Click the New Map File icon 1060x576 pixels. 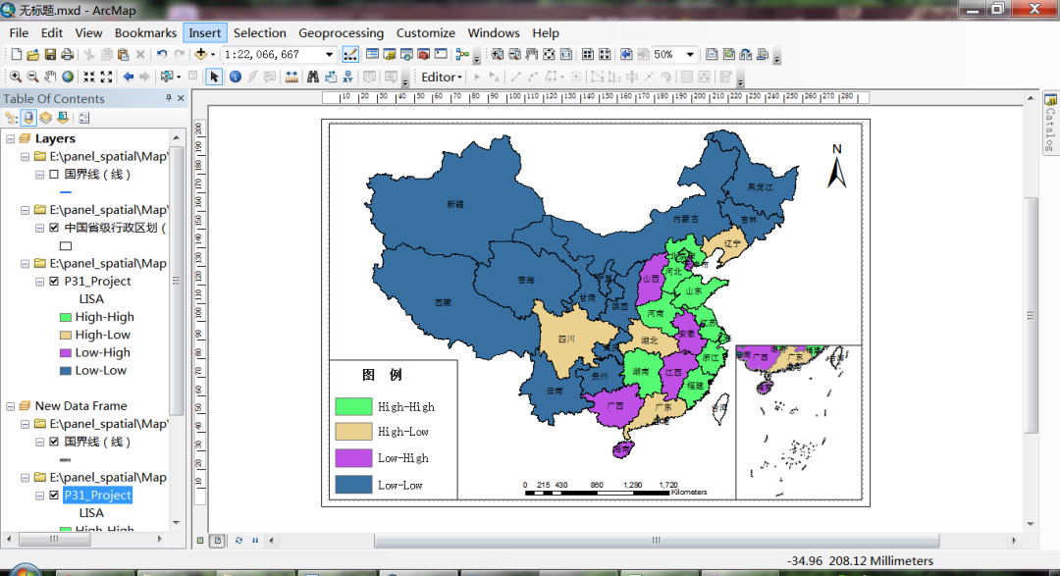[x=17, y=55]
